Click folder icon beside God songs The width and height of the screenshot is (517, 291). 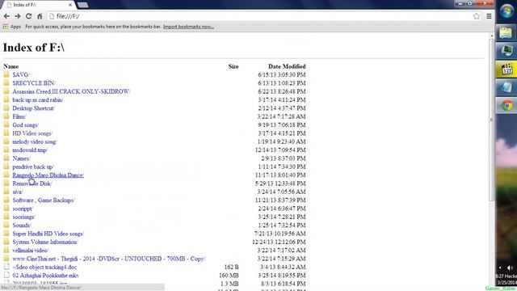click(6, 124)
